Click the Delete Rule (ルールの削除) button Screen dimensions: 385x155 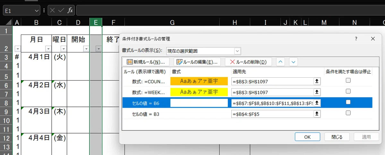coord(248,62)
